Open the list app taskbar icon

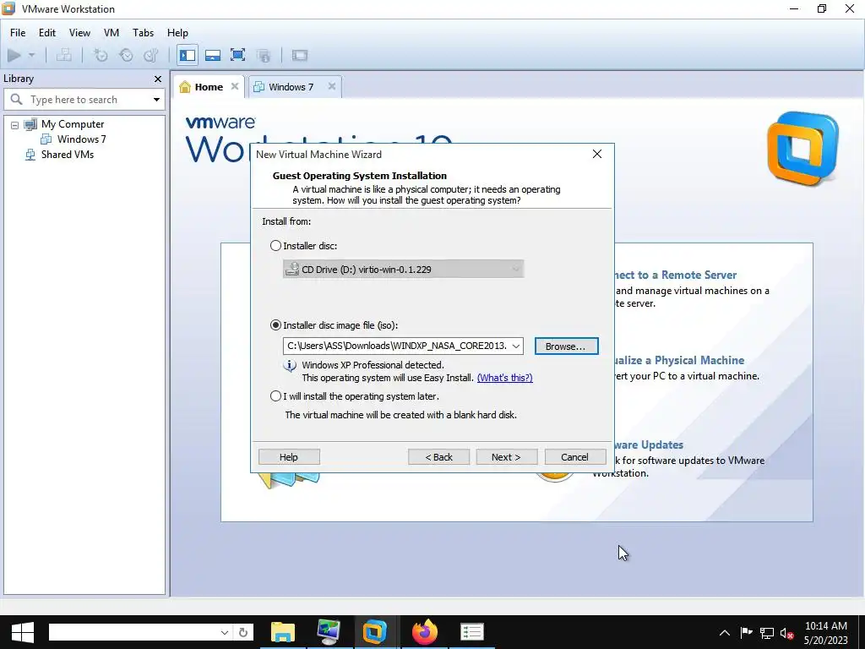471,632
